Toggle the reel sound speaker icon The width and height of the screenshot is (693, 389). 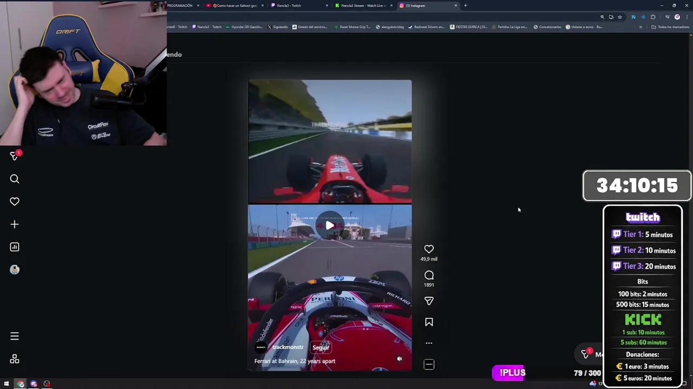(400, 359)
